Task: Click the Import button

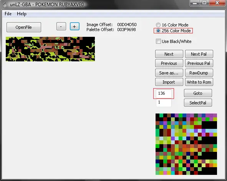Action: click(169, 82)
